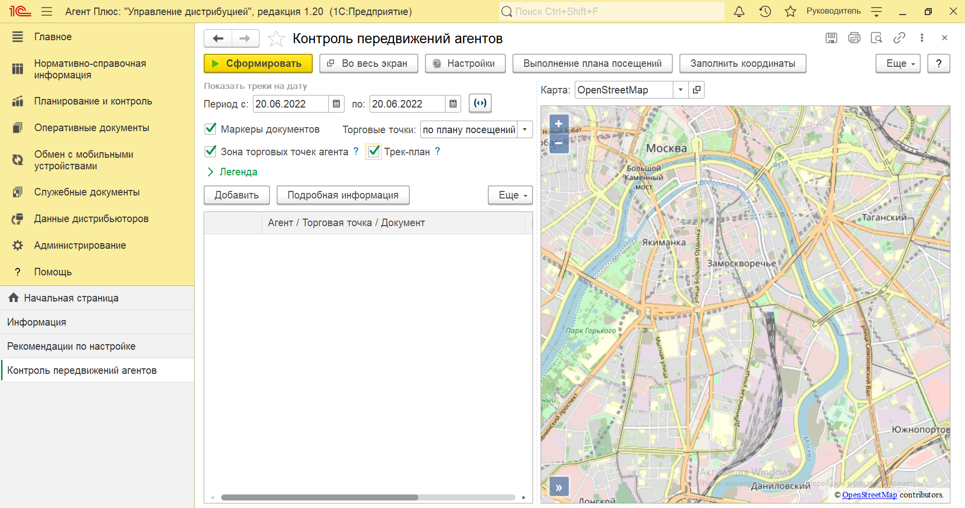Click Добавить button
This screenshot has height=508, width=965.
pyautogui.click(x=237, y=195)
